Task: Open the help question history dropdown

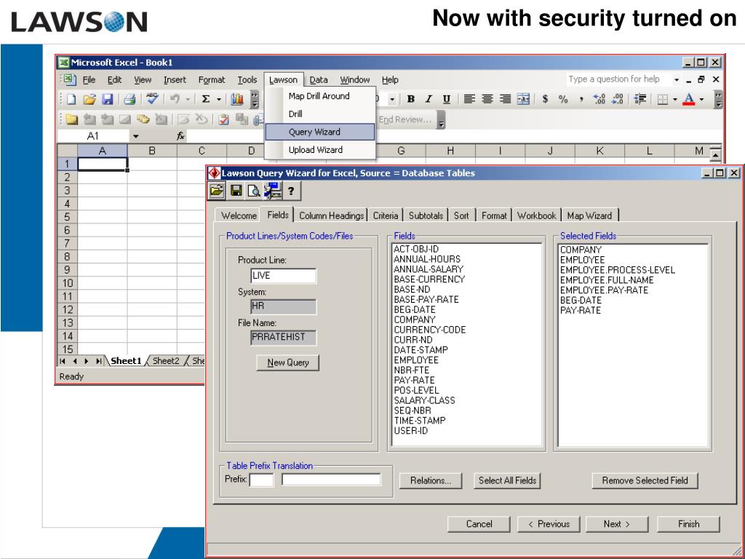Action: click(677, 79)
